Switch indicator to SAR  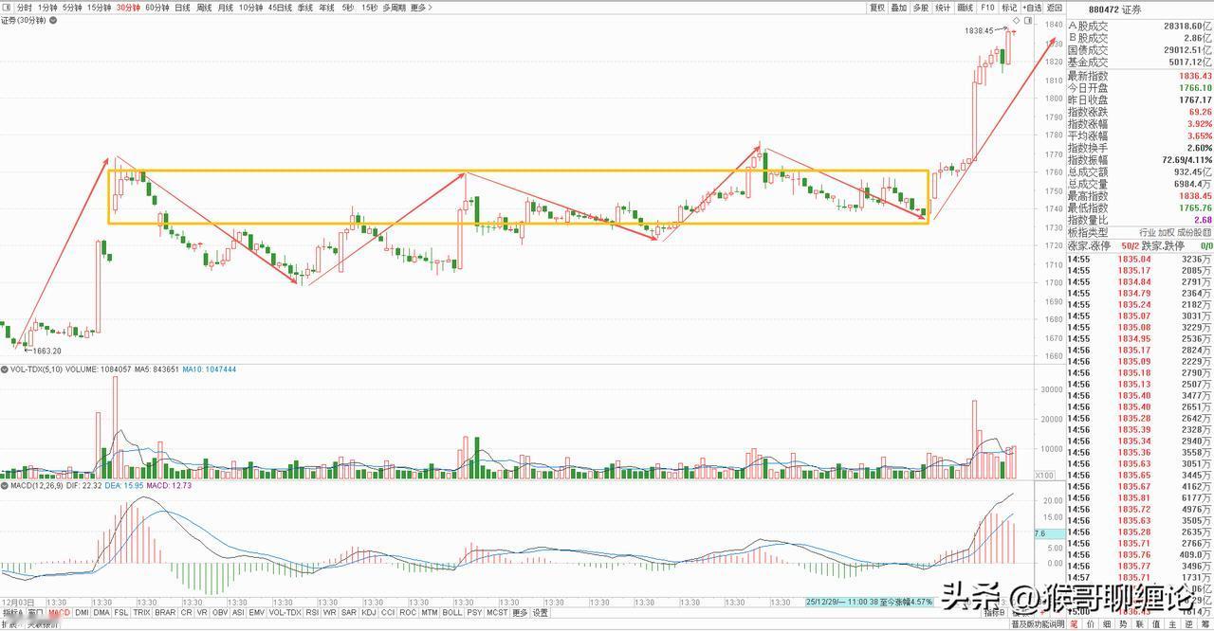[348, 612]
